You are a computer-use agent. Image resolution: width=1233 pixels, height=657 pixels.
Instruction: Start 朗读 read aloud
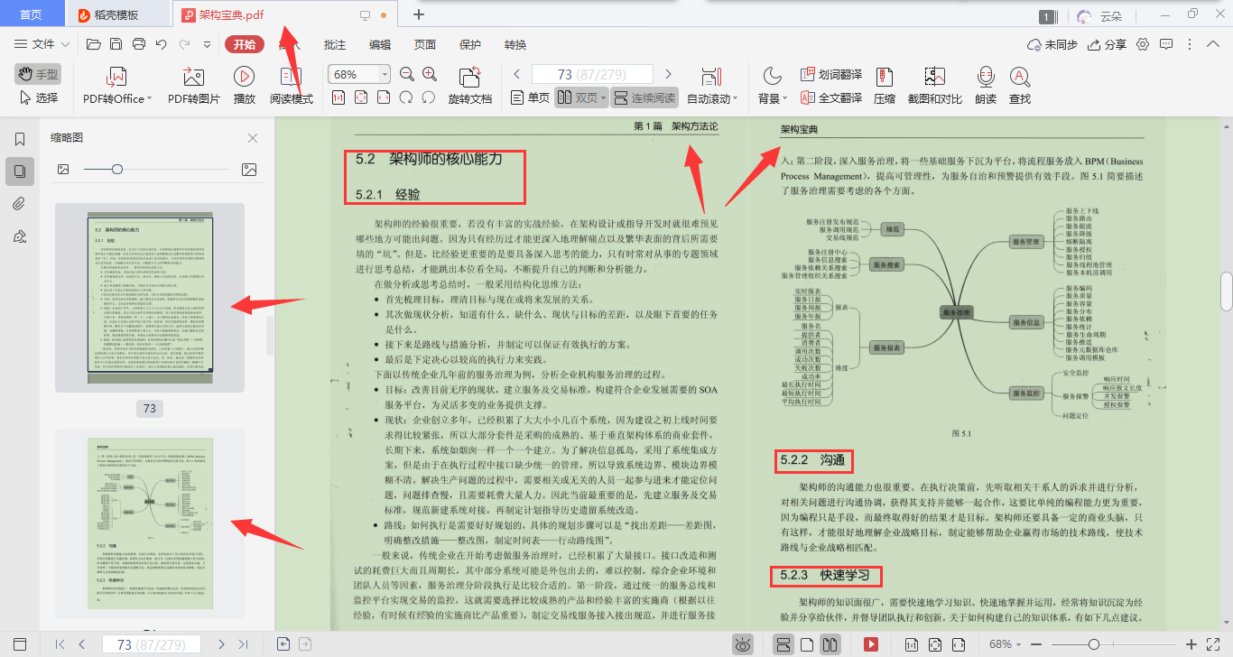click(x=986, y=87)
